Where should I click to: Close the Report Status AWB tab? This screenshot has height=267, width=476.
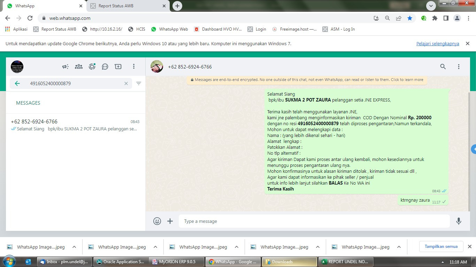click(x=164, y=6)
